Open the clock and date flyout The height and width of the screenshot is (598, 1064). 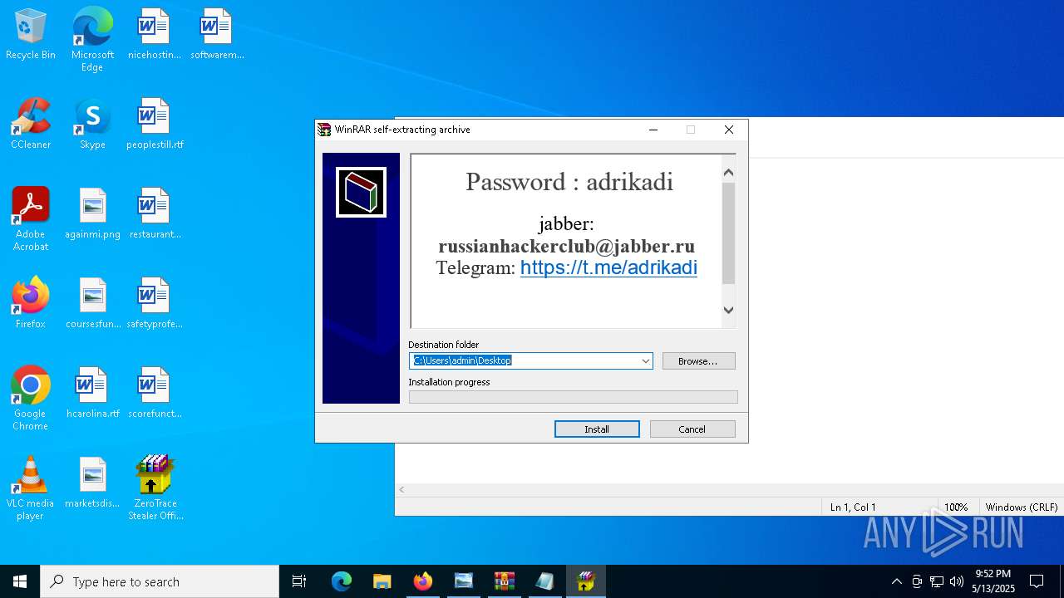994,581
